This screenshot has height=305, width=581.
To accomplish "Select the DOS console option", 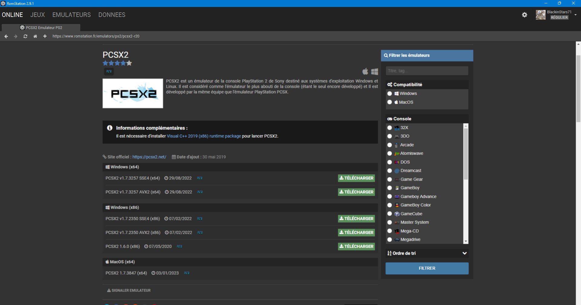I will point(390,162).
